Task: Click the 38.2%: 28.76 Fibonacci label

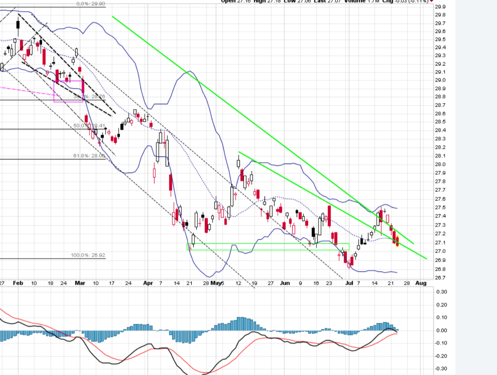Action: pyautogui.click(x=89, y=97)
